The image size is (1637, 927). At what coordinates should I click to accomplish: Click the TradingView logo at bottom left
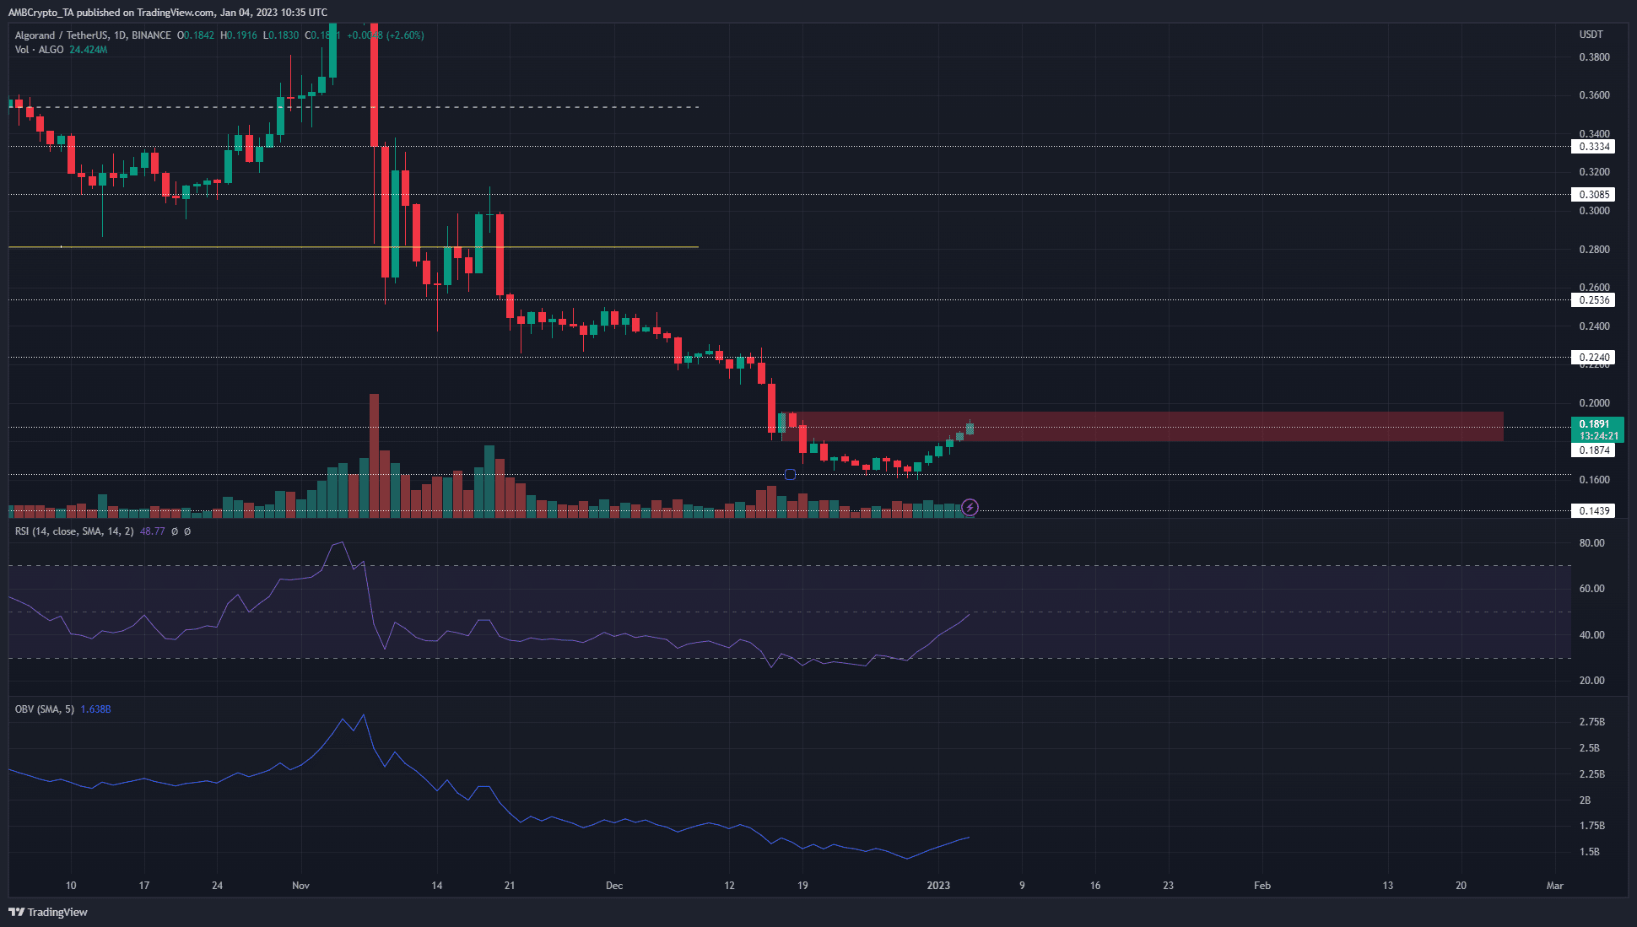pos(48,912)
